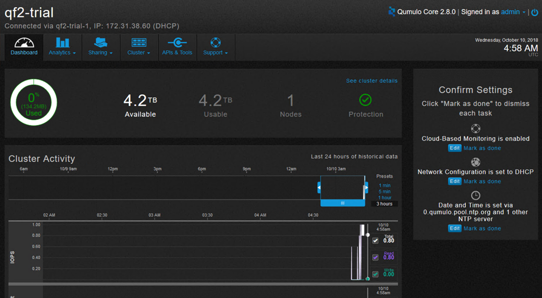Image resolution: width=542 pixels, height=298 pixels.
Task: Click the Cluster grid icon
Action: pos(138,42)
